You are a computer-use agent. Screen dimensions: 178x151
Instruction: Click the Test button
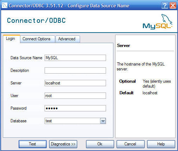tap(33, 144)
